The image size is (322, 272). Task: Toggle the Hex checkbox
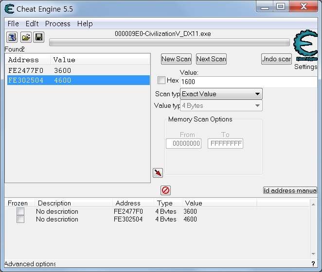coord(161,80)
